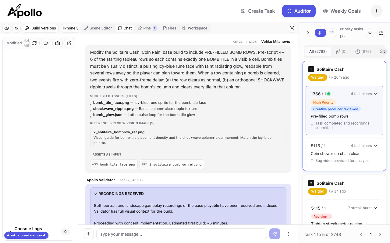Click the bomb_glow.json suggested asset
This screenshot has width=390, height=243.
pos(108,115)
